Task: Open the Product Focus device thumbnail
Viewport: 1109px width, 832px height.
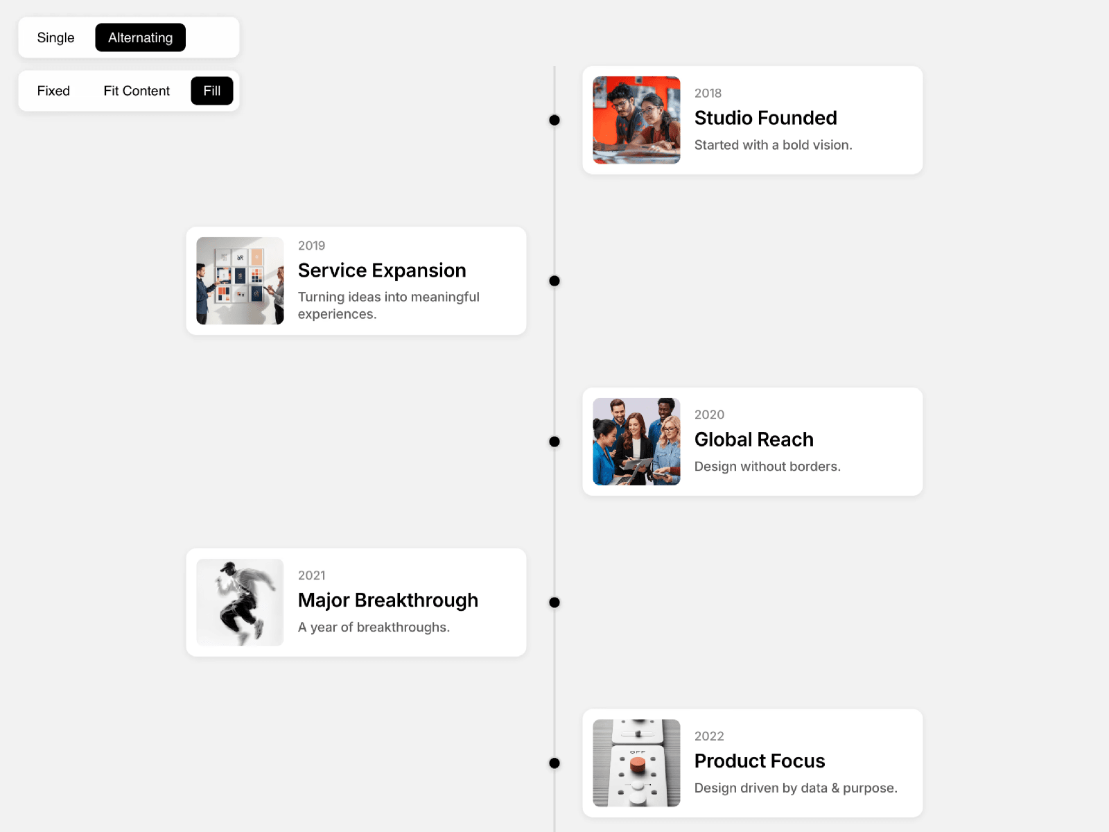Action: click(x=636, y=763)
